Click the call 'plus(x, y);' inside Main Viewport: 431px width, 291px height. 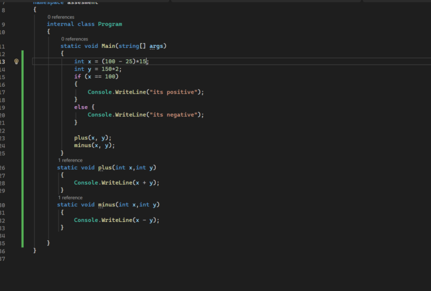pyautogui.click(x=93, y=138)
